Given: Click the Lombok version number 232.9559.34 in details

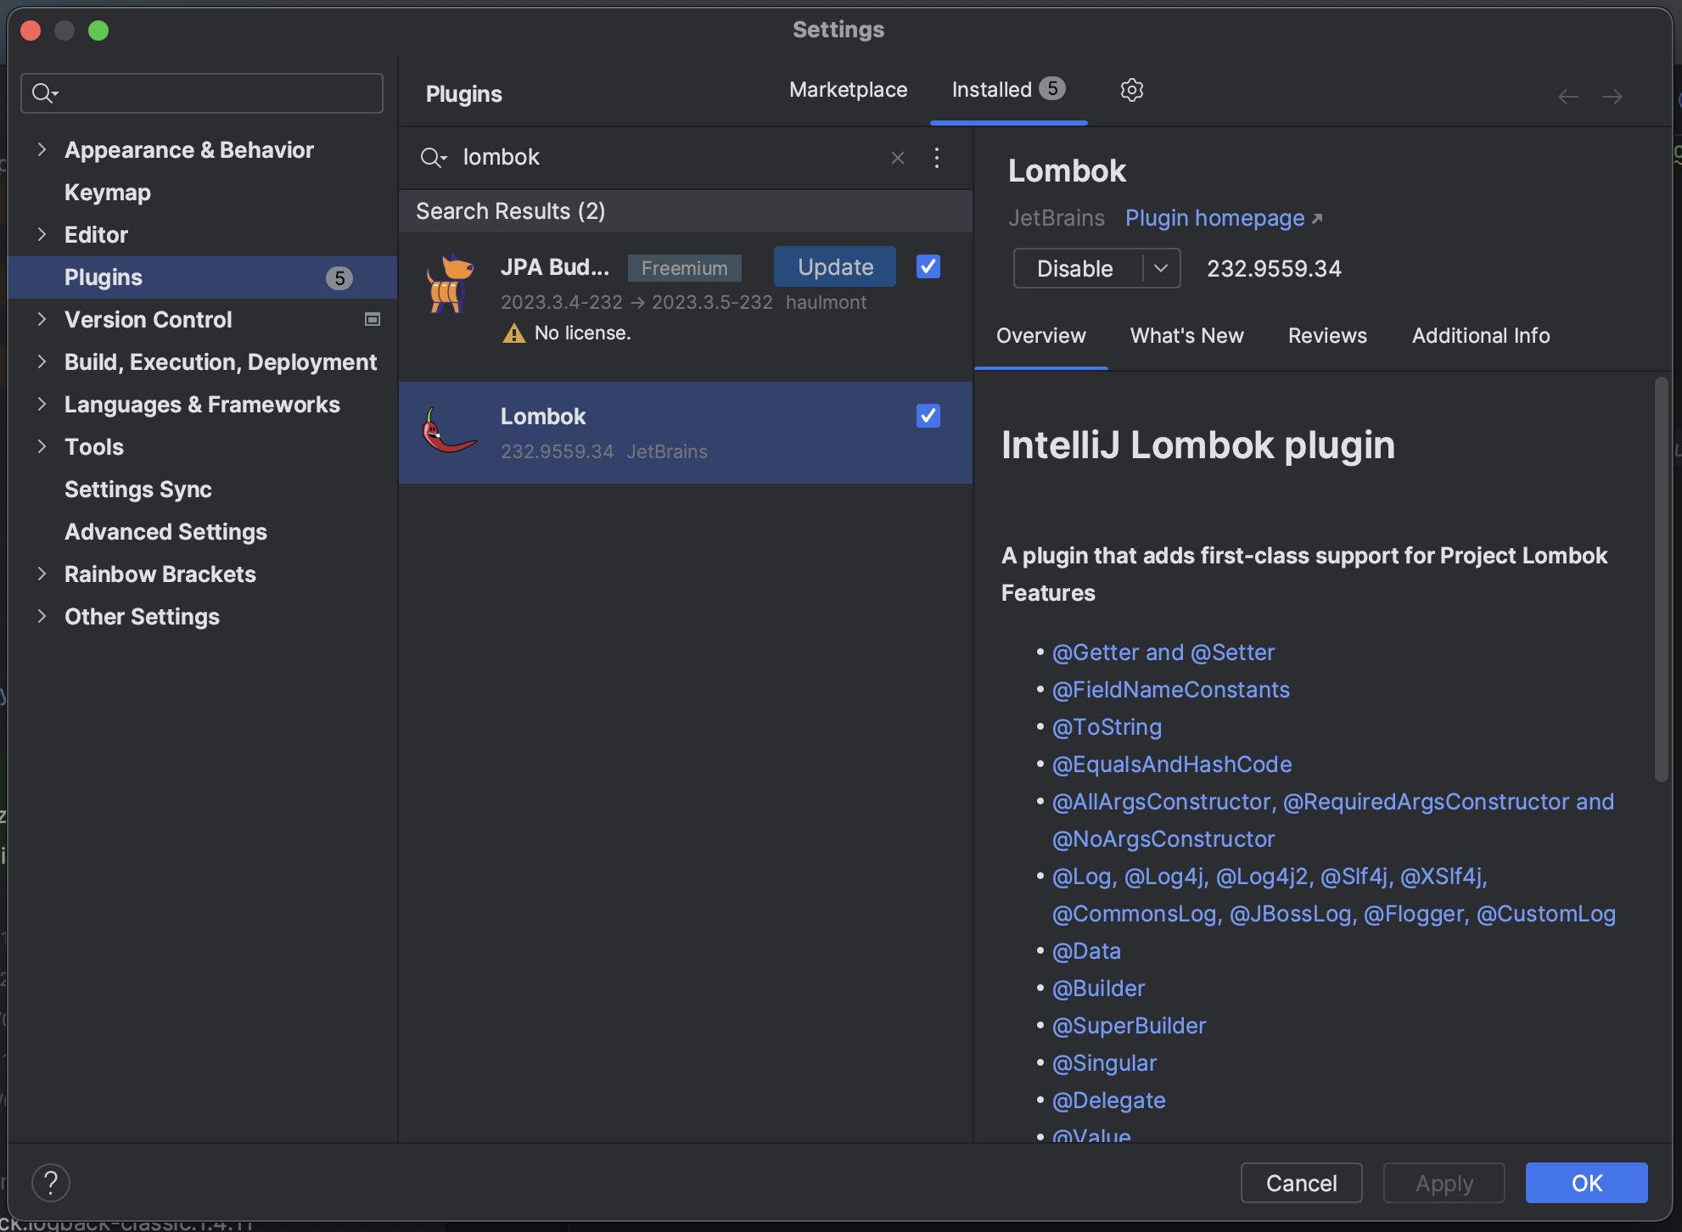Looking at the screenshot, I should pyautogui.click(x=1274, y=269).
